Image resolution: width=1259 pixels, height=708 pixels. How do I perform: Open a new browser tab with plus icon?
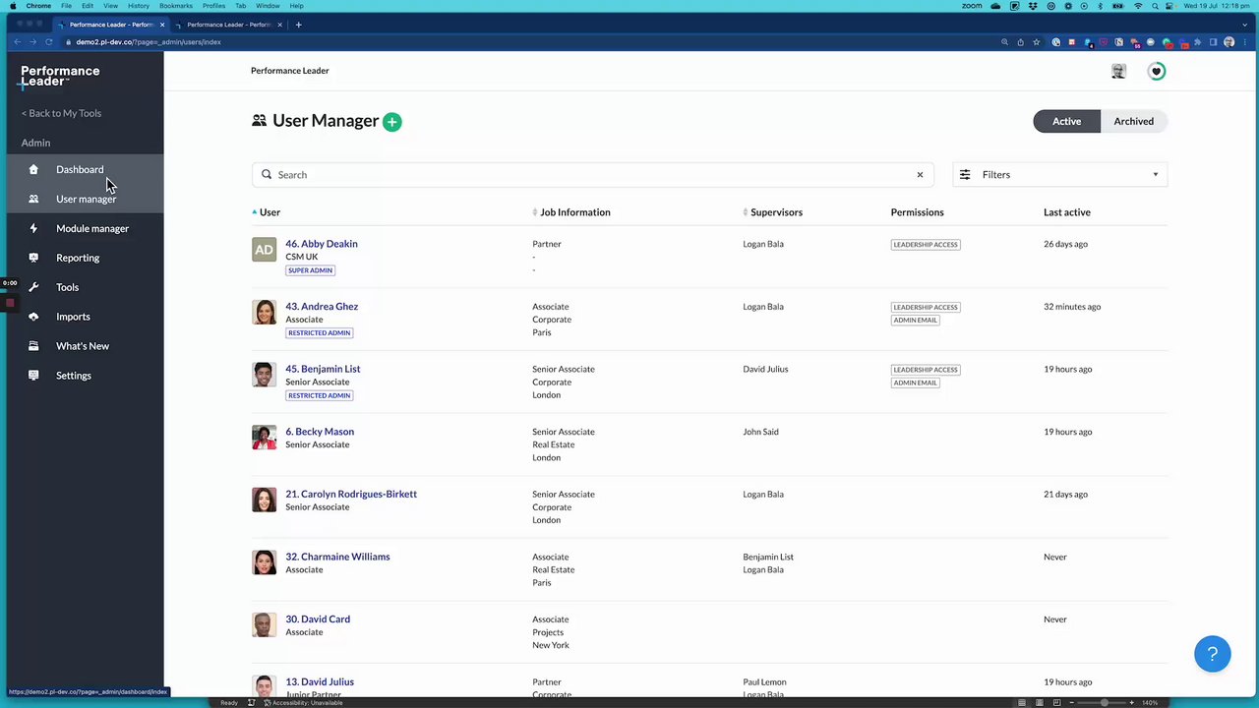(298, 25)
